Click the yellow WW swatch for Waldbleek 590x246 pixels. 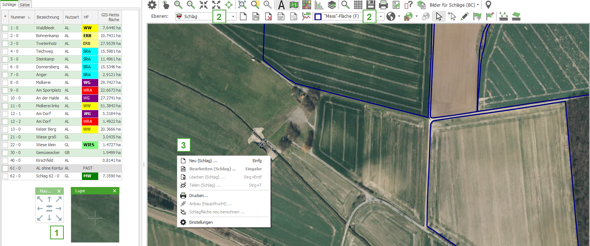click(x=90, y=28)
